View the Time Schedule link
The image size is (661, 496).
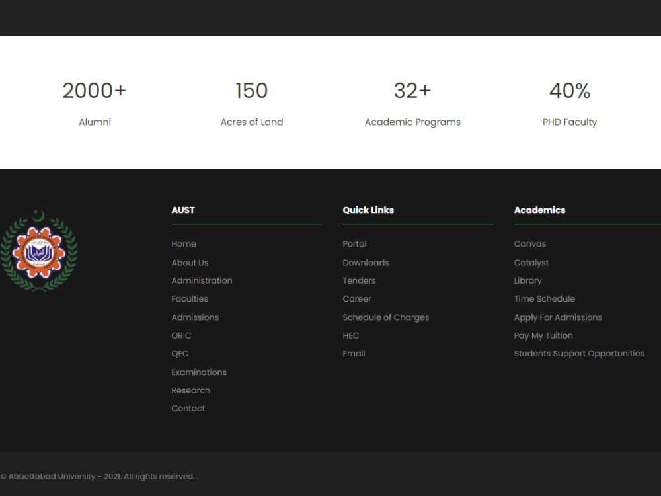click(x=544, y=299)
